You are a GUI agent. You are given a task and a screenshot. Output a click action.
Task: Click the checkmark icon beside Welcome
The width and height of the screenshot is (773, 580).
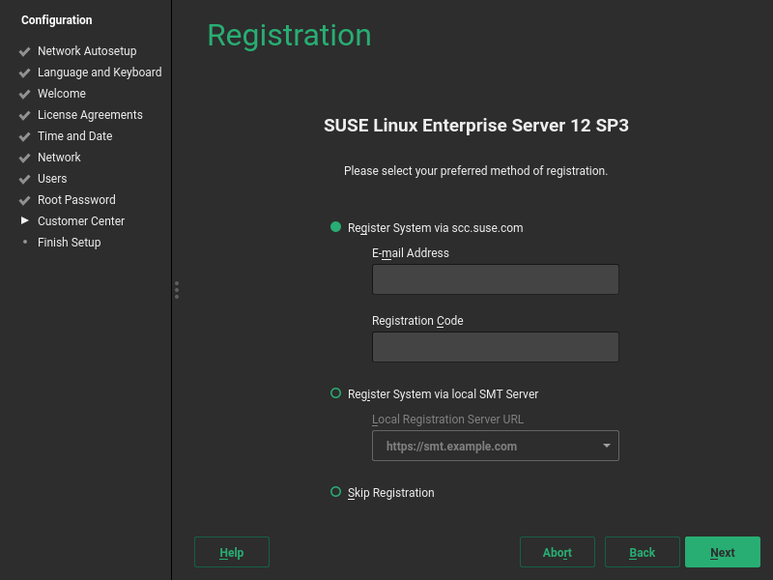coord(25,94)
